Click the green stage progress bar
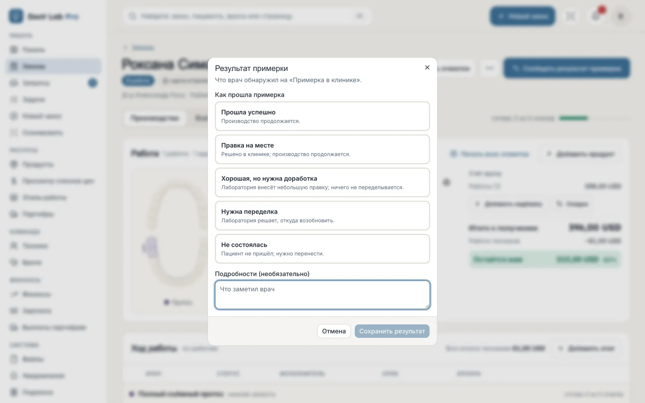The height and width of the screenshot is (403, 645). pos(574,118)
